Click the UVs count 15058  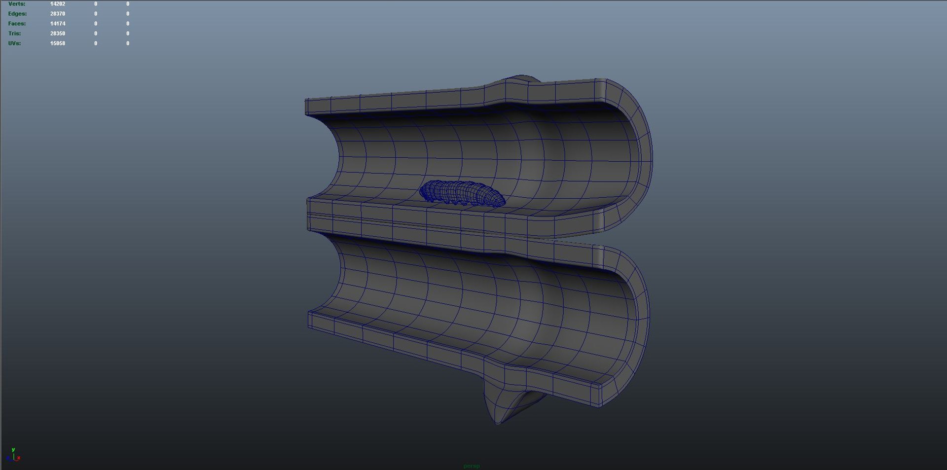tap(58, 43)
